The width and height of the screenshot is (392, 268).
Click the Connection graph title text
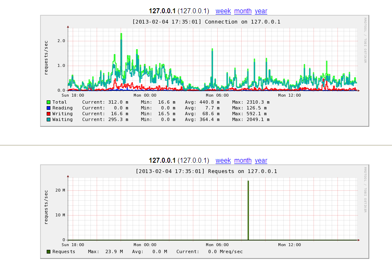(x=206, y=21)
